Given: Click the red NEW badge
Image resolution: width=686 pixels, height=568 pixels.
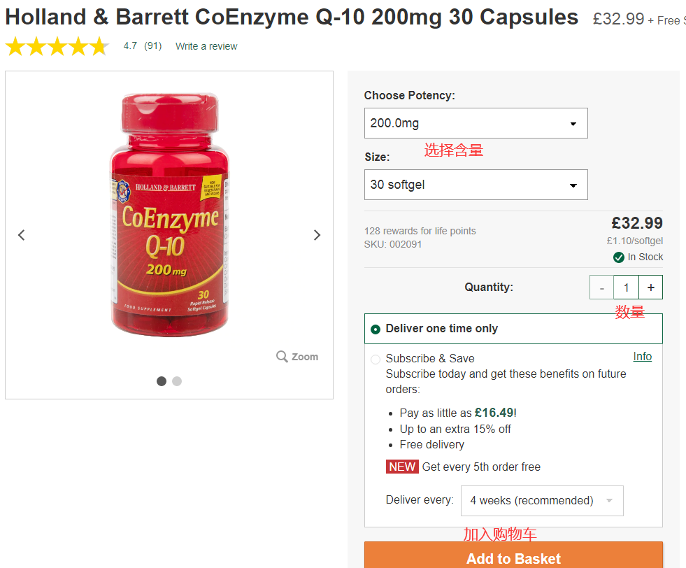Looking at the screenshot, I should tap(402, 467).
